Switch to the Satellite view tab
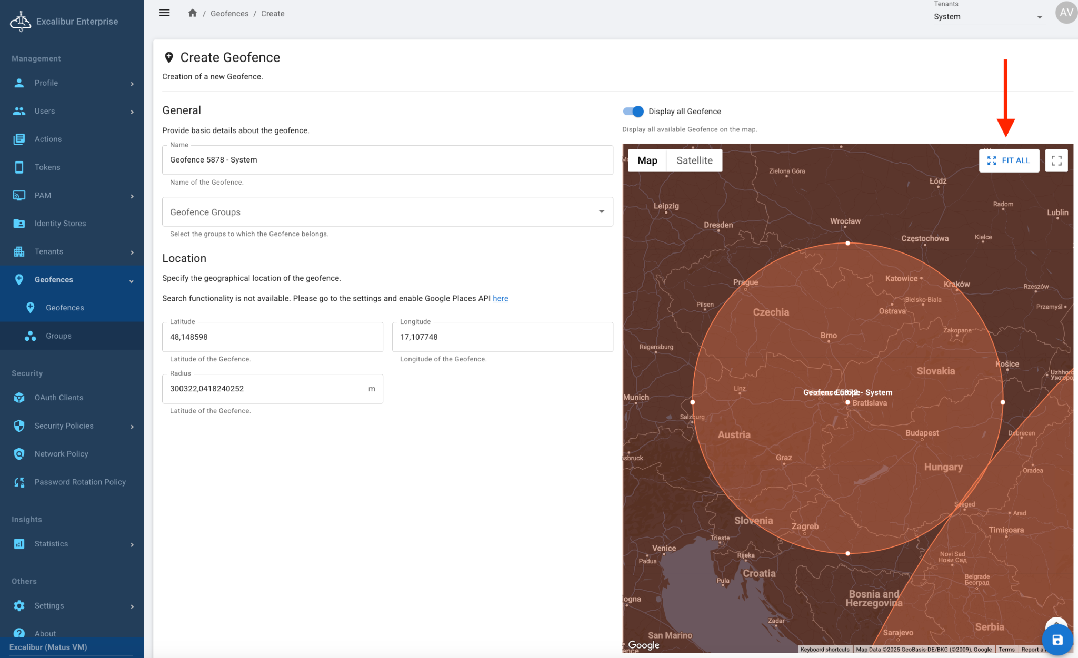 tap(694, 160)
